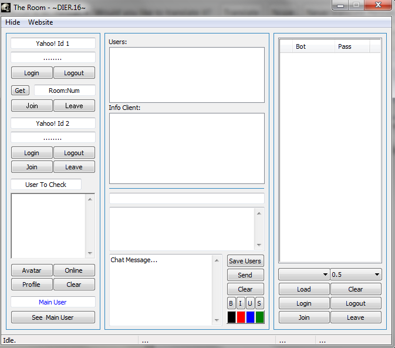
Task: Toggle the italic I formatting button
Action: click(x=241, y=303)
